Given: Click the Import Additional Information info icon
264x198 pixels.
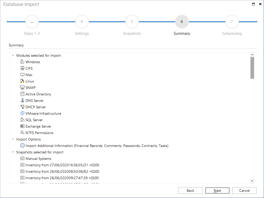Looking at the screenshot, I should (22, 145).
